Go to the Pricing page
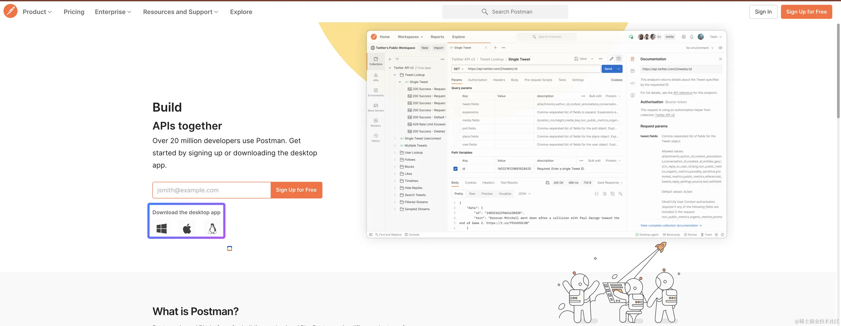Image resolution: width=841 pixels, height=326 pixels. click(74, 12)
